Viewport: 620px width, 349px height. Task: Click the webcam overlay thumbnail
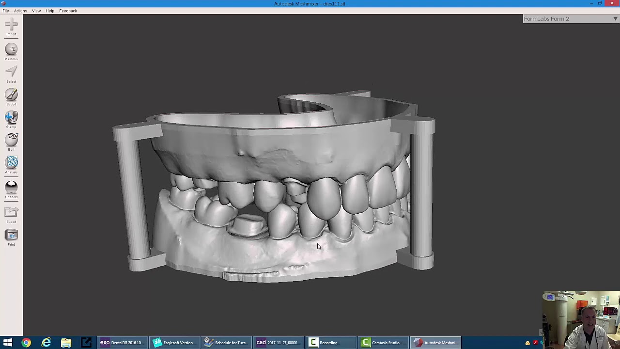581,319
